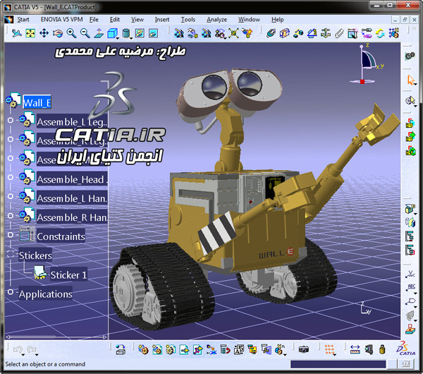The width and height of the screenshot is (423, 374).
Task: Open the blue box quick view dropdown arrow
Action: [x=118, y=38]
